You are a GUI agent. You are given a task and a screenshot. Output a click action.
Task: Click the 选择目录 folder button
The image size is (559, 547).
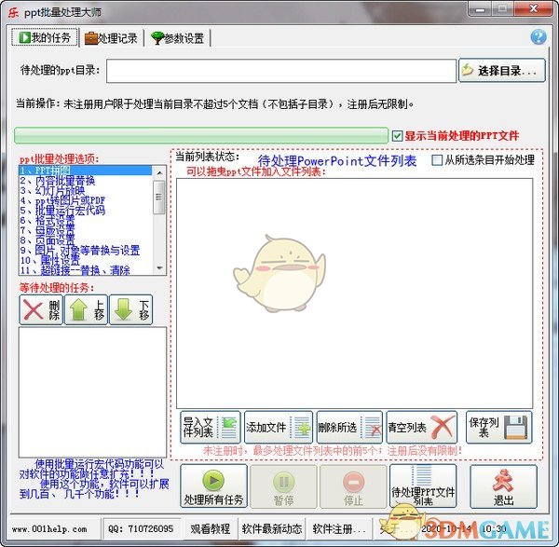[x=502, y=71]
